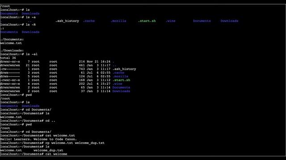Screen dimensions: 286x160
Task: Click the './Downloads:' heading
Action: 12,50
